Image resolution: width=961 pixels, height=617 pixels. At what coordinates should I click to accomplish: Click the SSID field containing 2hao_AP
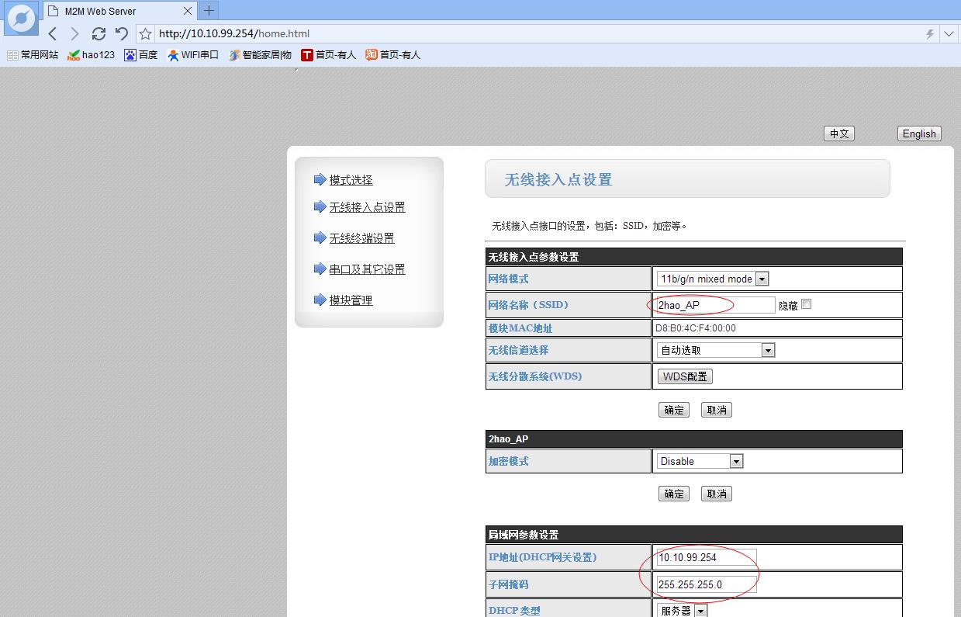pos(715,305)
